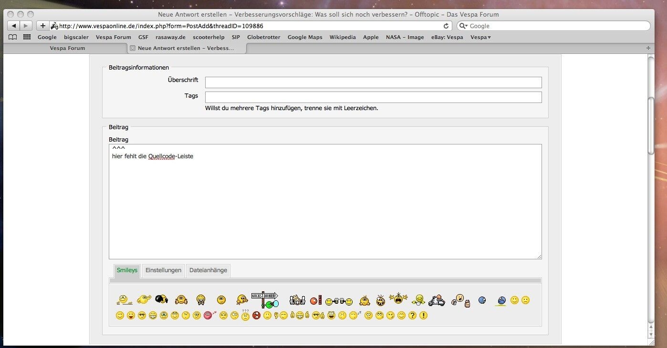
Task: Insert the scooter-riding smiley
Action: point(436,300)
